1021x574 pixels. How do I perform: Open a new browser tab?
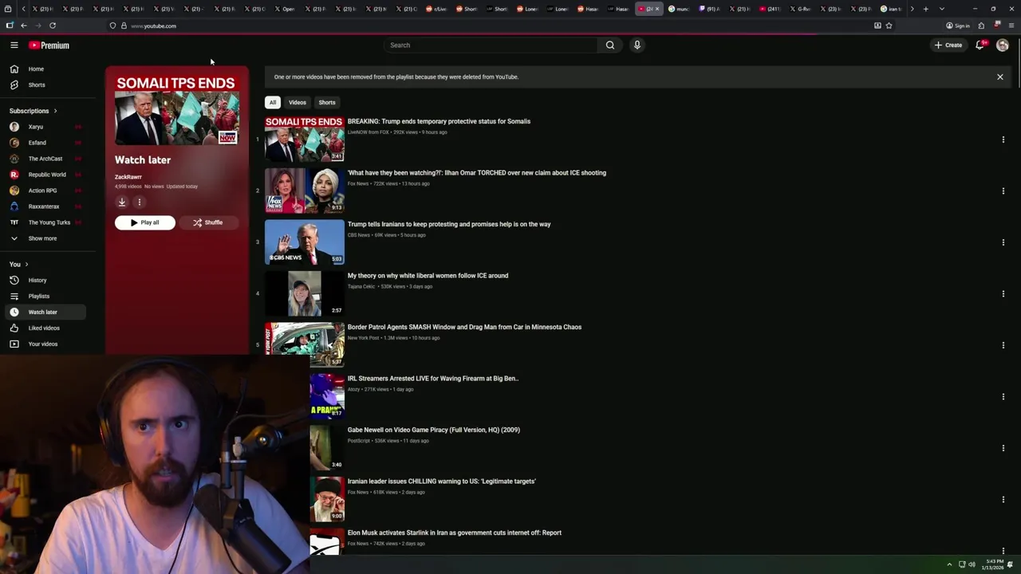coord(925,9)
